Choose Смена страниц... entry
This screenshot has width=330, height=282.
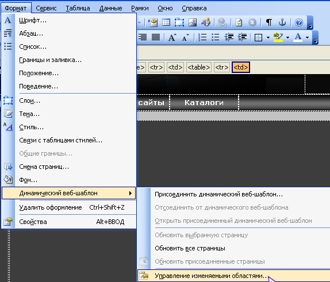coord(68,167)
